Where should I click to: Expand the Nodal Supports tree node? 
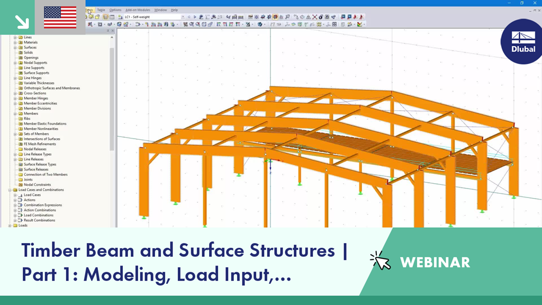[x=15, y=63]
